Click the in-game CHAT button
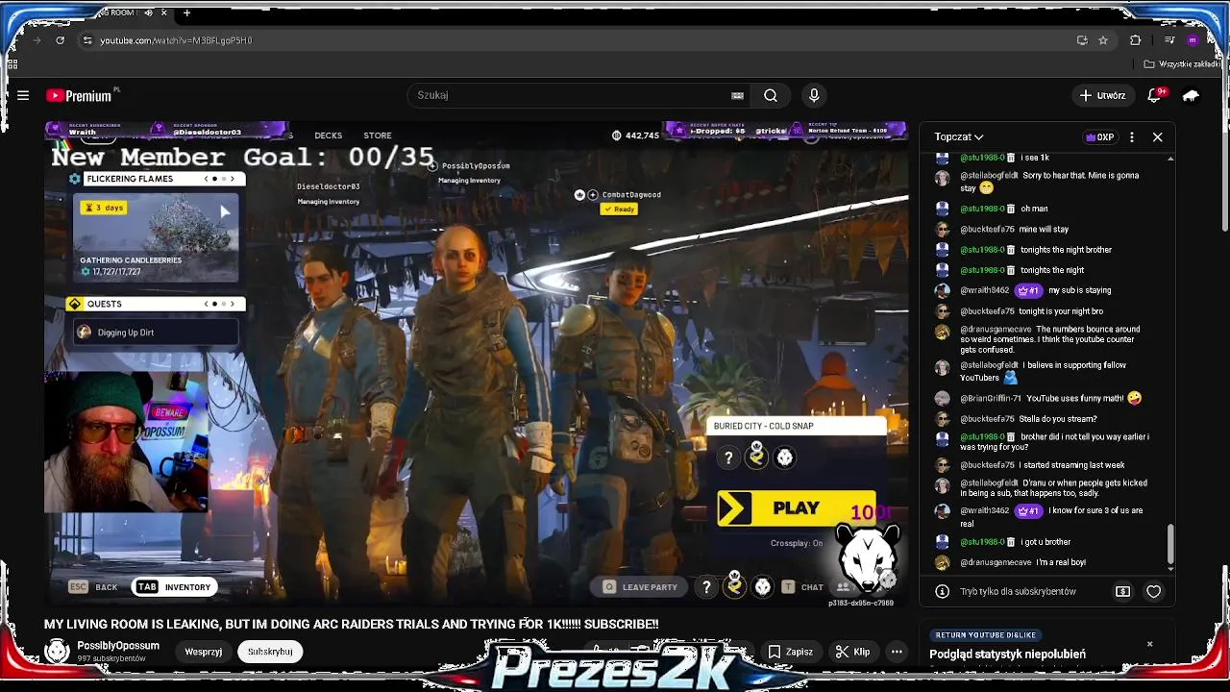Screen dimensions: 1230x692 coord(802,586)
